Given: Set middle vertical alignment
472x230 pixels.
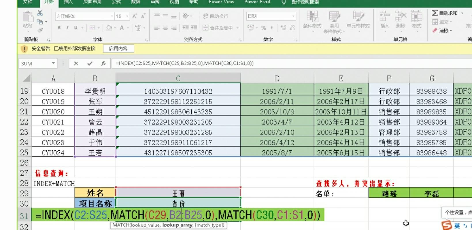Looking at the screenshot, I should (165, 16).
